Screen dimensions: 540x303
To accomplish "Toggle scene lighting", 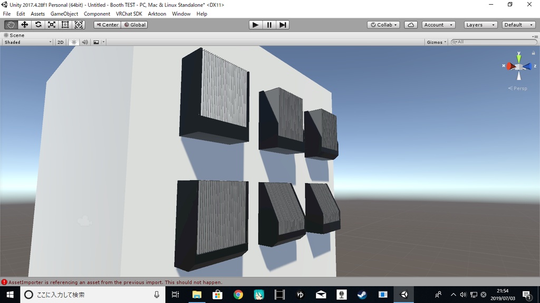I will (74, 42).
